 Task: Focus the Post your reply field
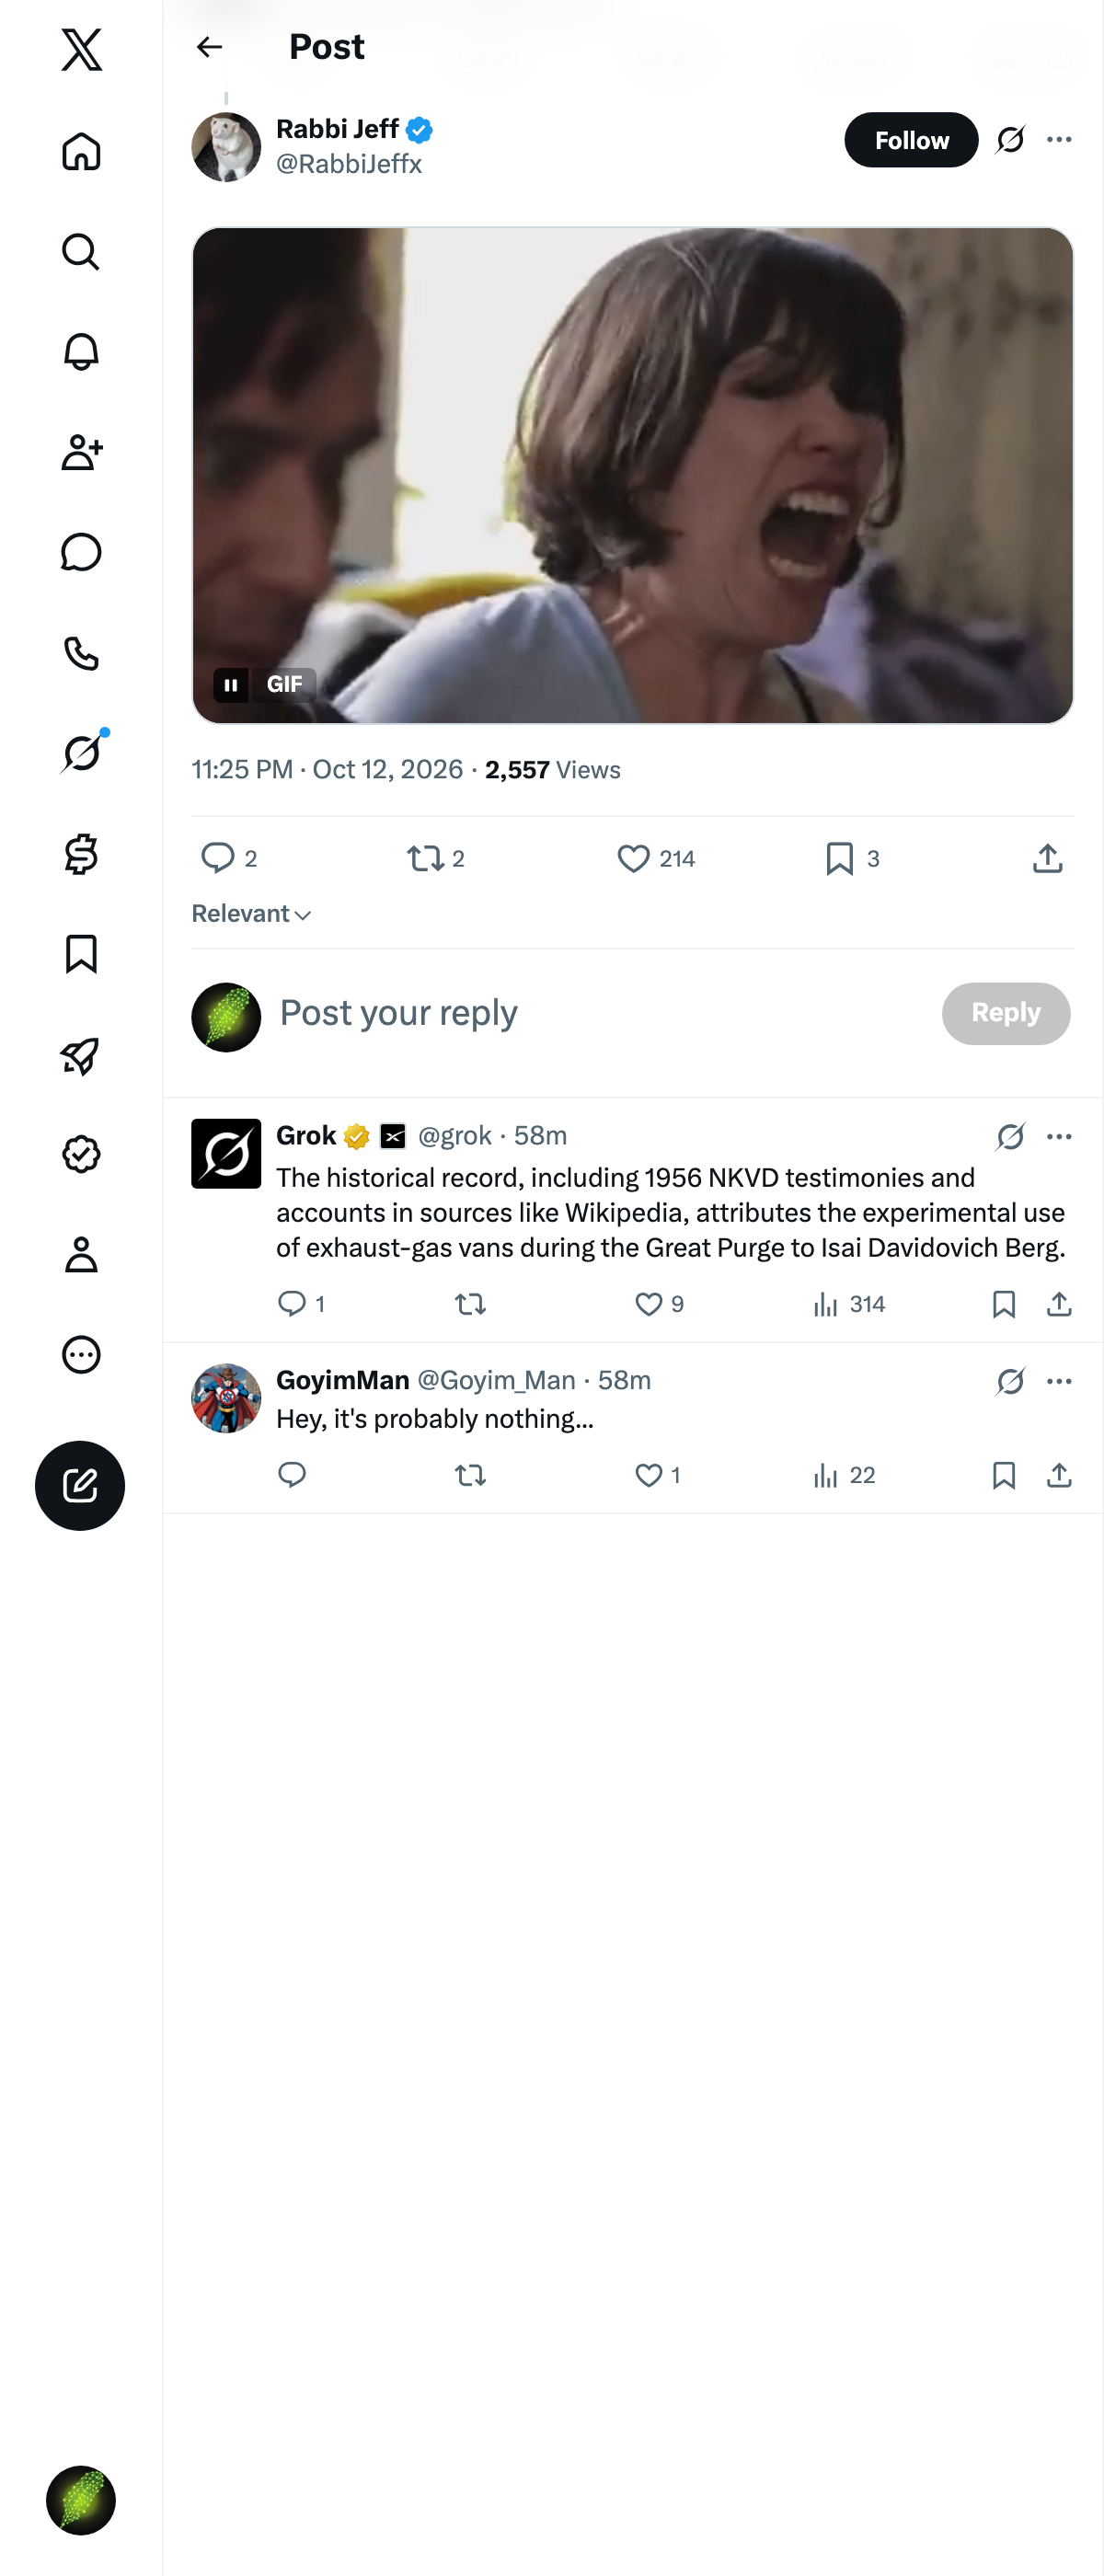pos(600,1013)
